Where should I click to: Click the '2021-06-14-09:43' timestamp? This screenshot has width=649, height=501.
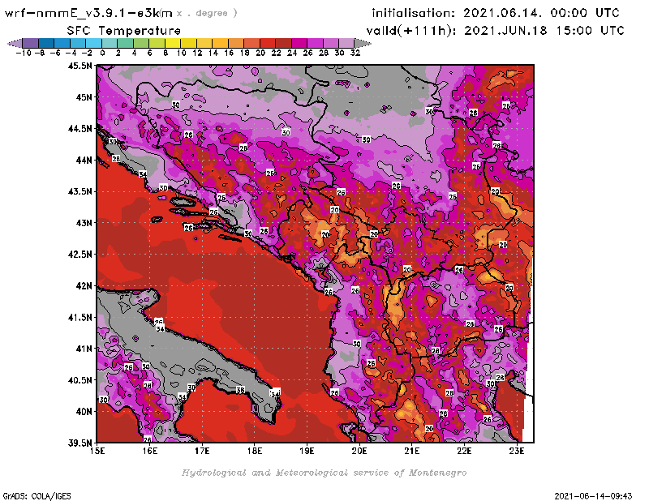pos(593,496)
